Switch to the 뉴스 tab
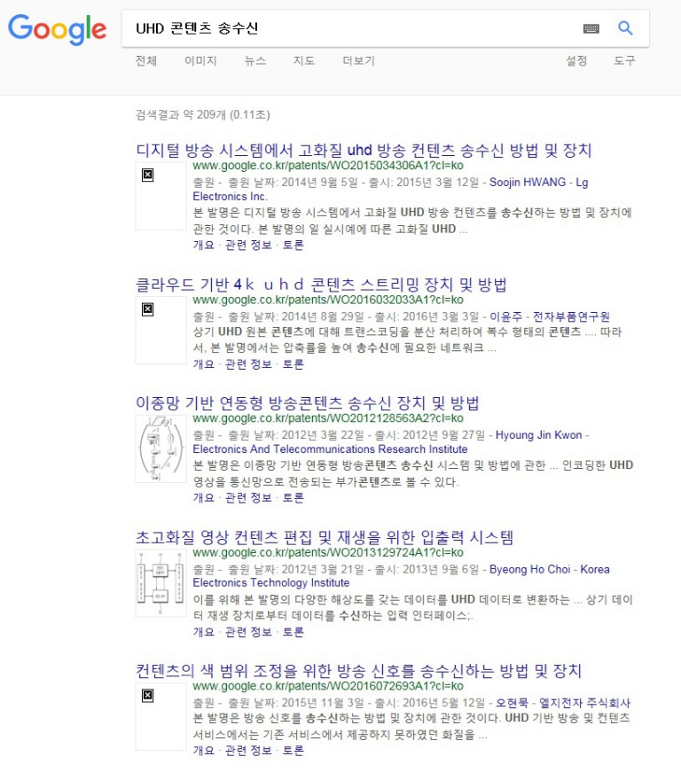 point(254,60)
